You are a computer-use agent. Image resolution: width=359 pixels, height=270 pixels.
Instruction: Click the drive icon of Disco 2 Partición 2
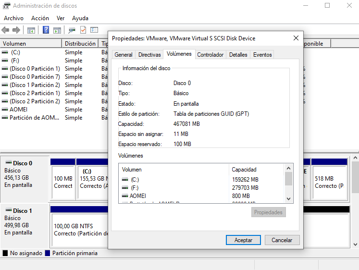point(5,101)
